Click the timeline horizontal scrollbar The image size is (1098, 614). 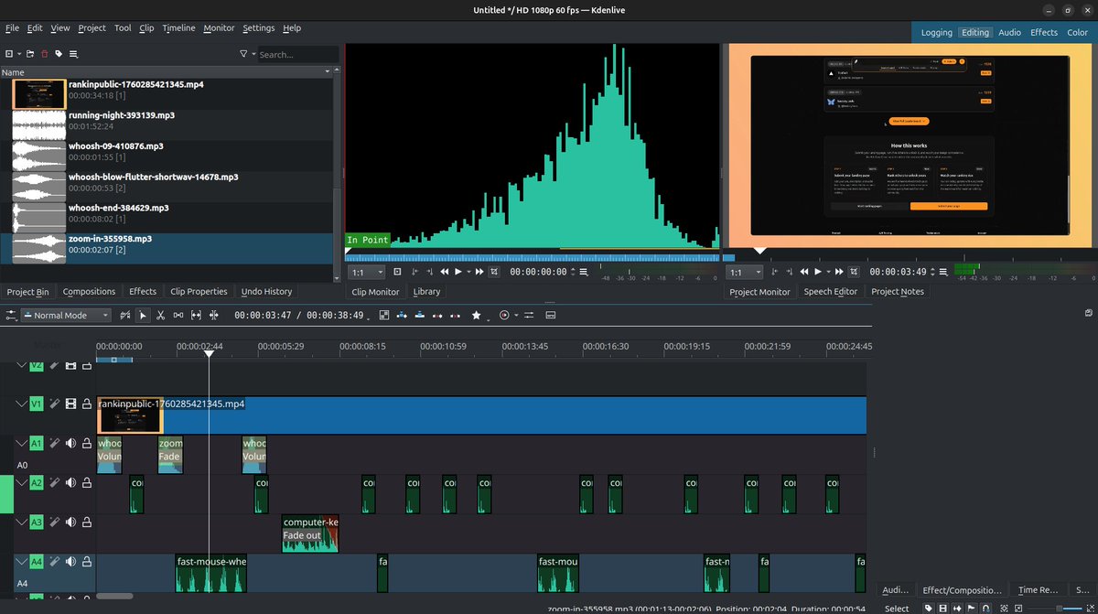coord(114,596)
